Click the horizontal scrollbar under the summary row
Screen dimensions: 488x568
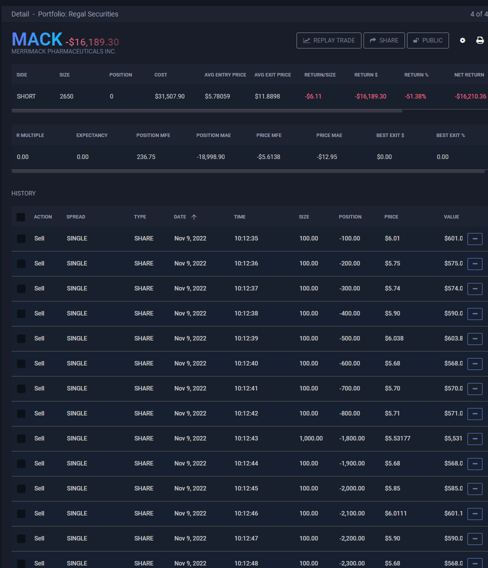click(x=207, y=111)
